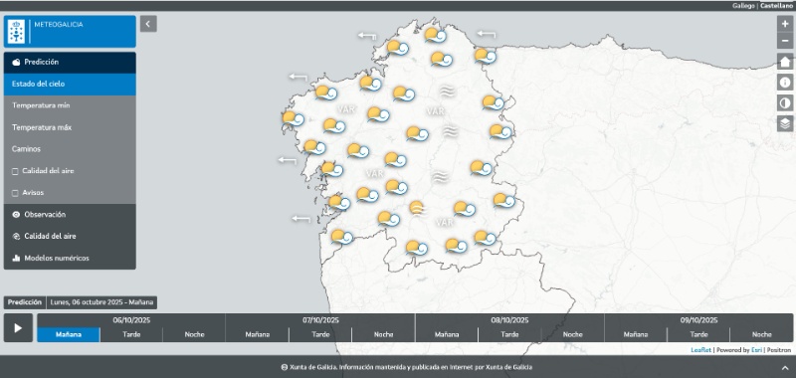The height and width of the screenshot is (378, 796).
Task: Open the map layers selector
Action: point(785,123)
